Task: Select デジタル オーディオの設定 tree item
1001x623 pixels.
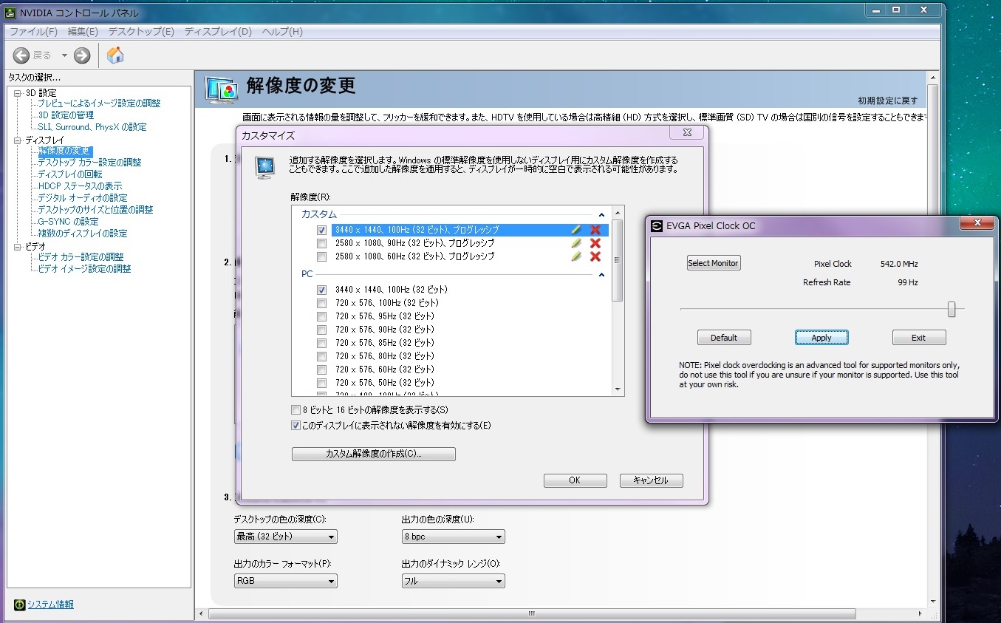Action: tap(83, 198)
